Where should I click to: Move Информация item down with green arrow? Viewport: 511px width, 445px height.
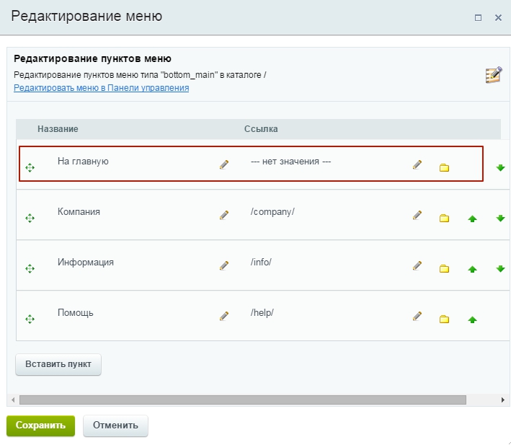tap(500, 269)
